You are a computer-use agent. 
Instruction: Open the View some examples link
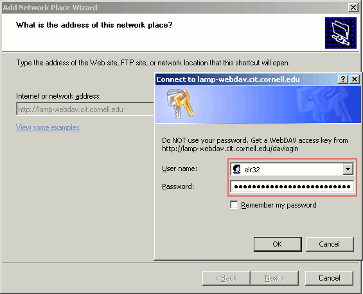(48, 127)
